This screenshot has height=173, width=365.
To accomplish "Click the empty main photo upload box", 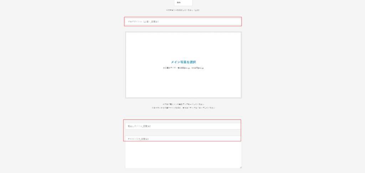I will 183,82.
